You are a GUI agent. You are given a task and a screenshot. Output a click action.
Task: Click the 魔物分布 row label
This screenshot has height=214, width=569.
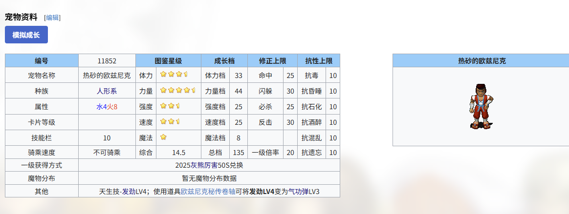pyautogui.click(x=42, y=178)
